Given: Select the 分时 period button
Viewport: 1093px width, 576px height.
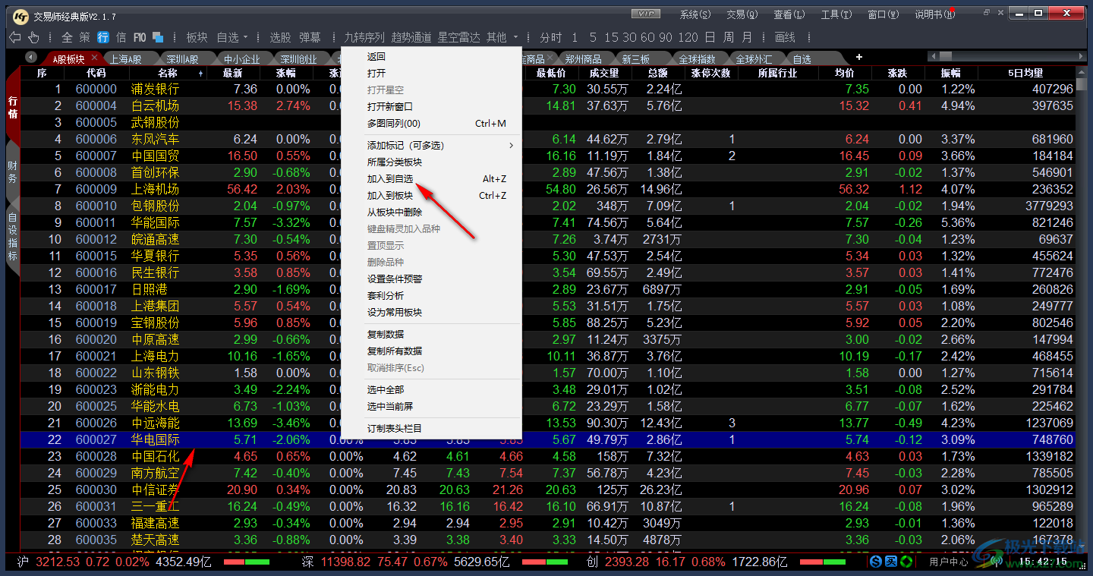Looking at the screenshot, I should (x=551, y=37).
